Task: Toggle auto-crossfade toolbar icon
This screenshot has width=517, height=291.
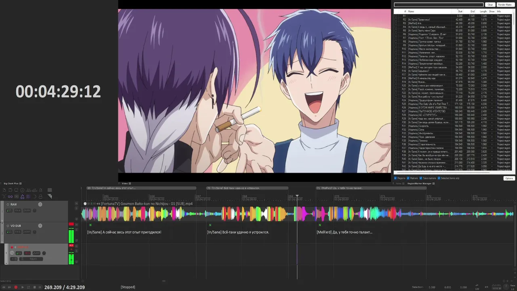Action: 4,196
